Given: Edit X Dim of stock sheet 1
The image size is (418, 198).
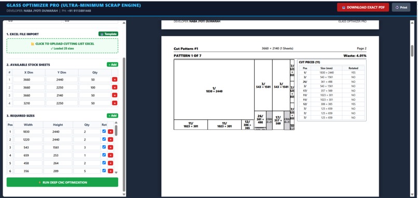Looking at the screenshot, I should [29, 80].
